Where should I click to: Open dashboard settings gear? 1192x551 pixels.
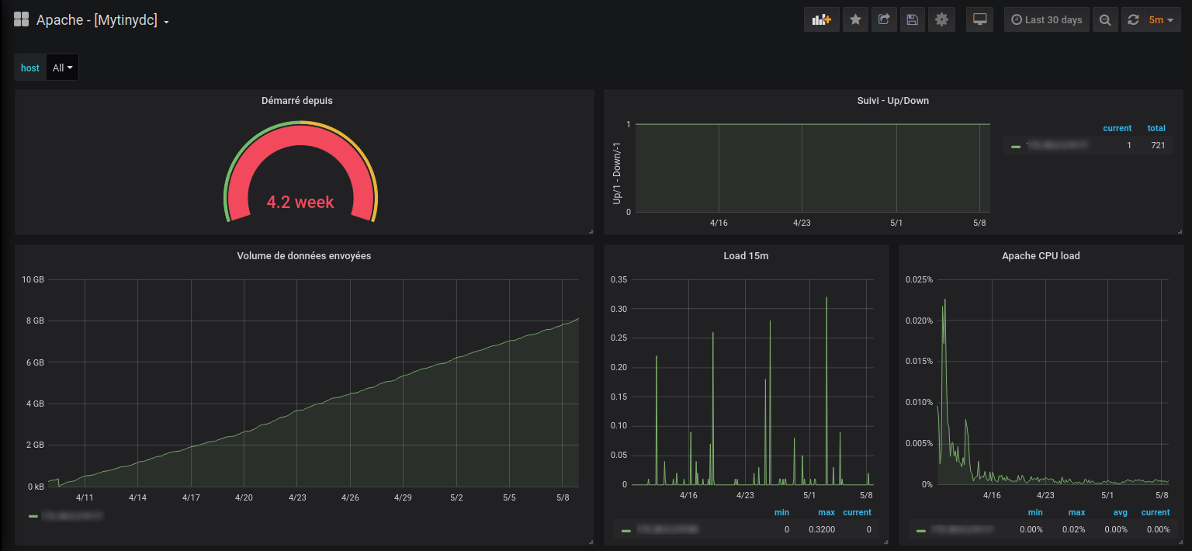941,20
